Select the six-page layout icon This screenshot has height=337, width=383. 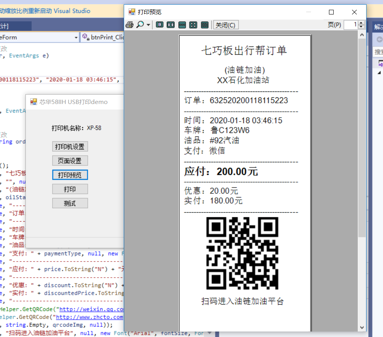[x=205, y=25]
